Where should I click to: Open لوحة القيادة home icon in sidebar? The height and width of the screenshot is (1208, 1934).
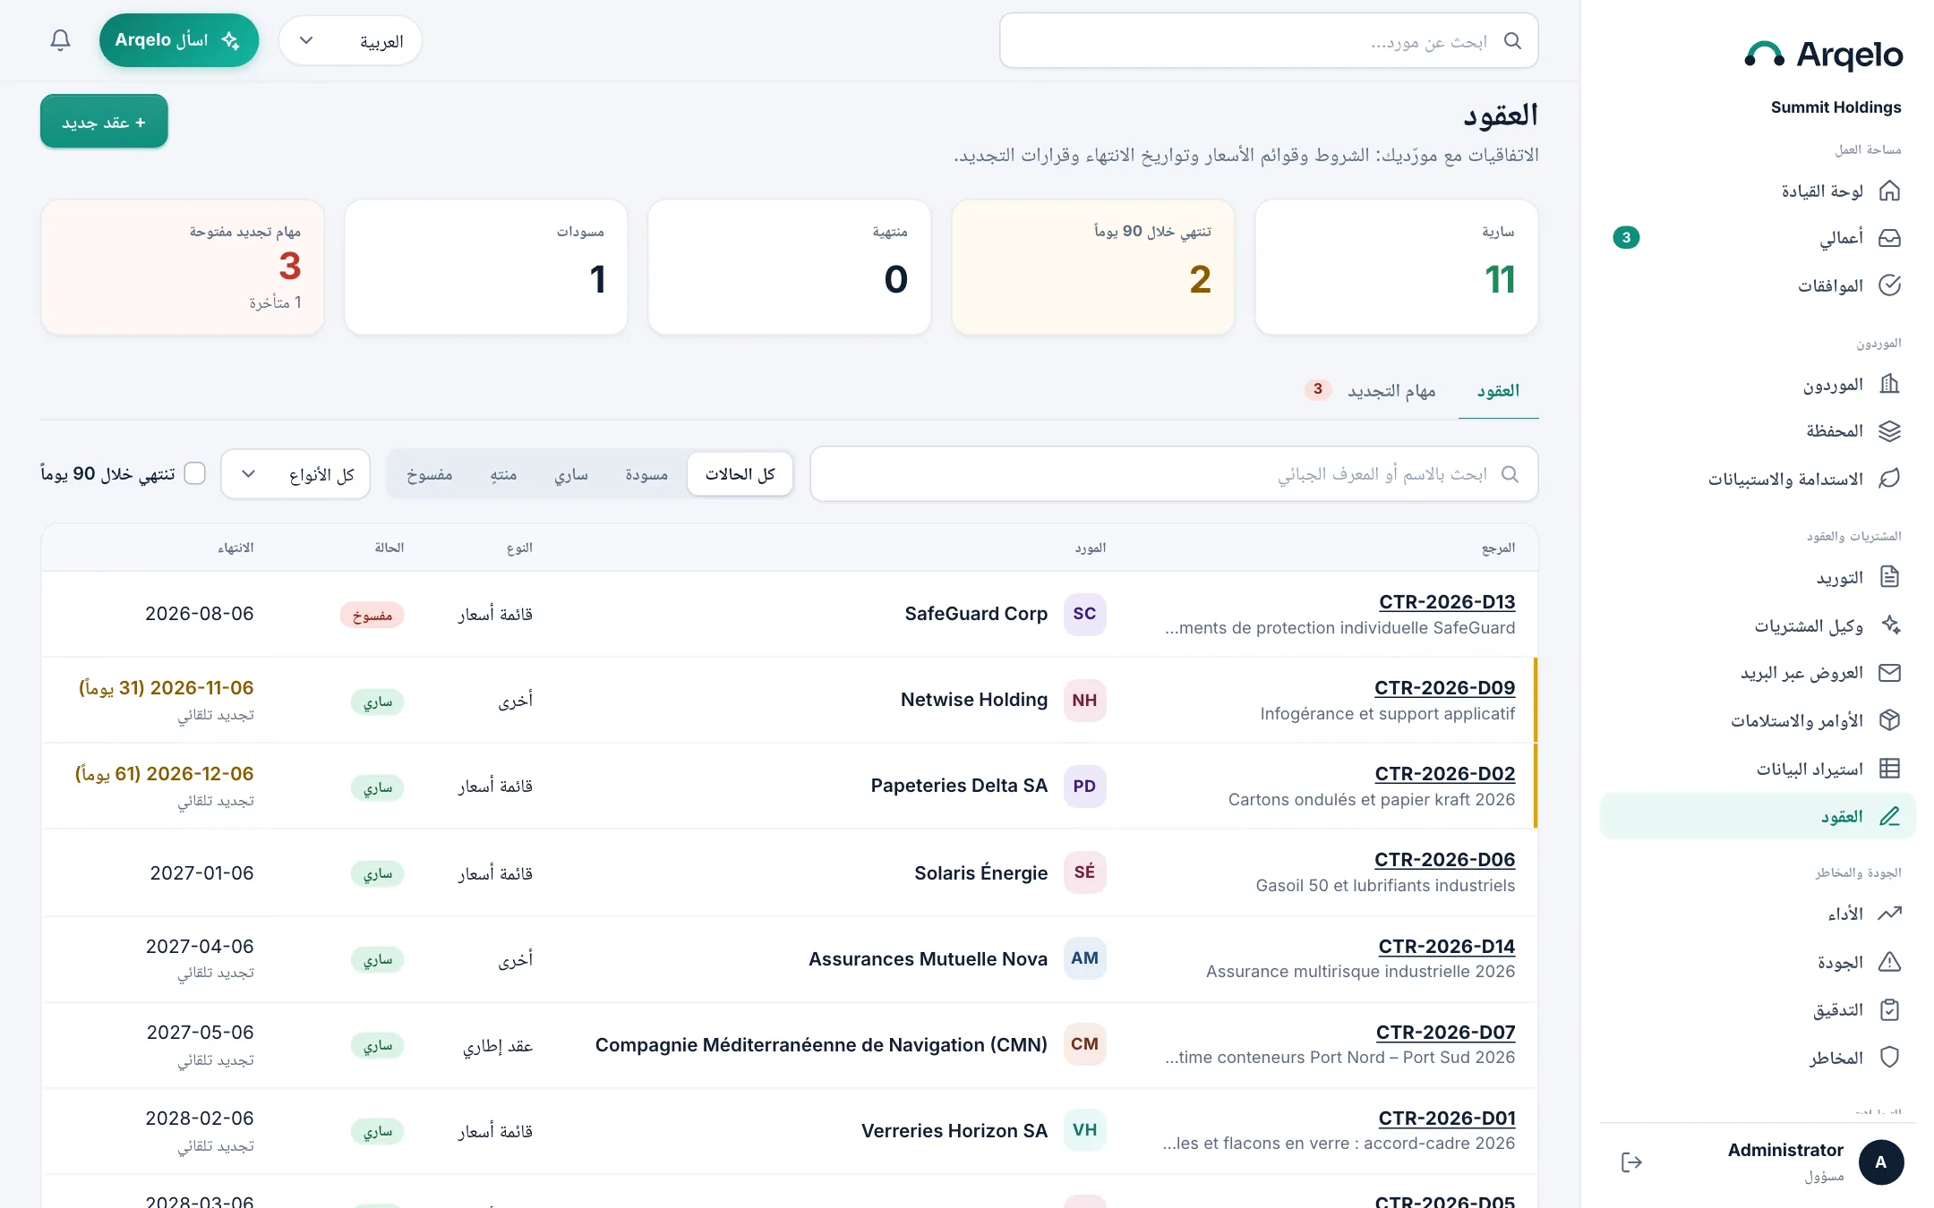tap(1889, 191)
